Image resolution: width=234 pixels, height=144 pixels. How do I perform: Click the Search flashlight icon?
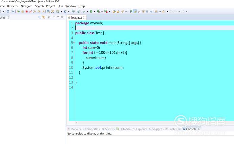(x=122, y=11)
